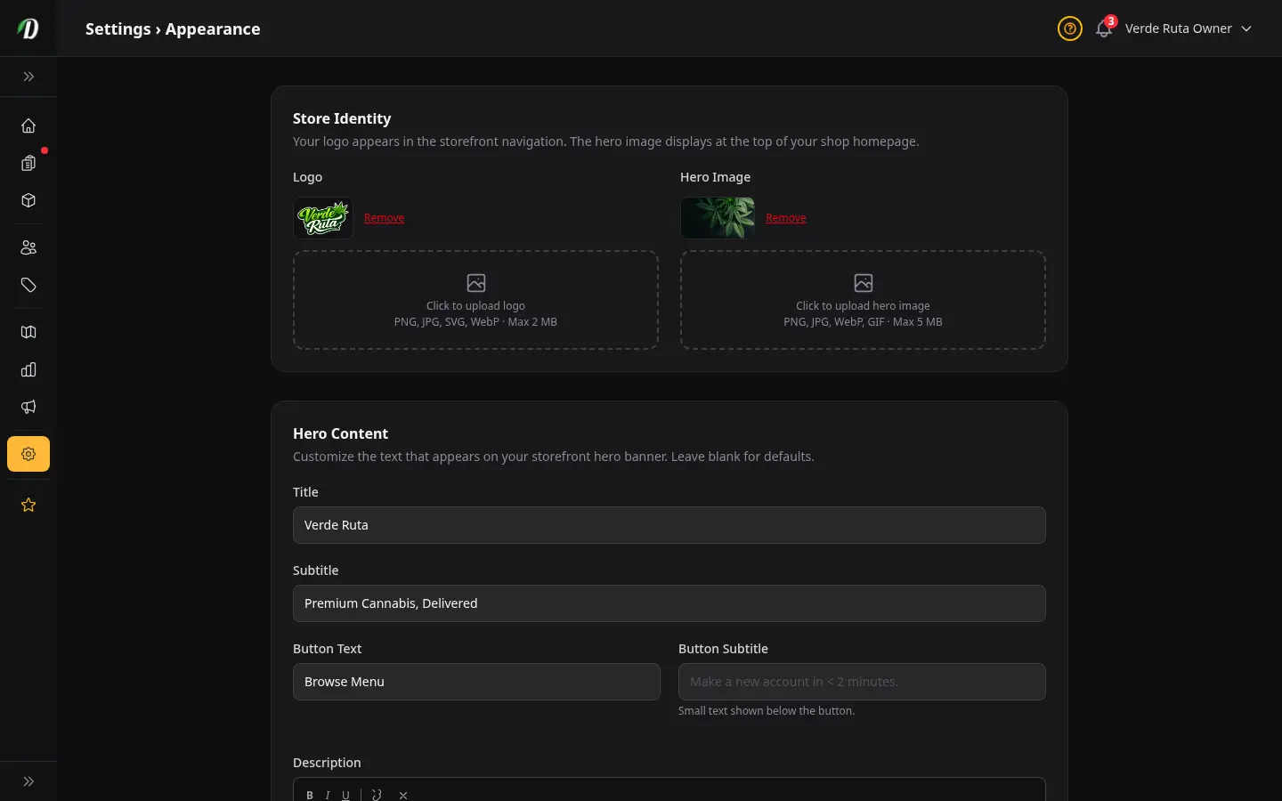Click the app logo in the sidebar
The image size is (1282, 801).
click(28, 28)
